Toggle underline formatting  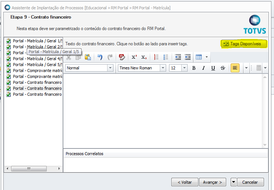click(x=213, y=68)
